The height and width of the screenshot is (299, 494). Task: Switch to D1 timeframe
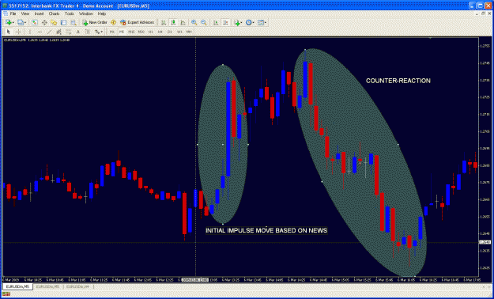(170, 32)
